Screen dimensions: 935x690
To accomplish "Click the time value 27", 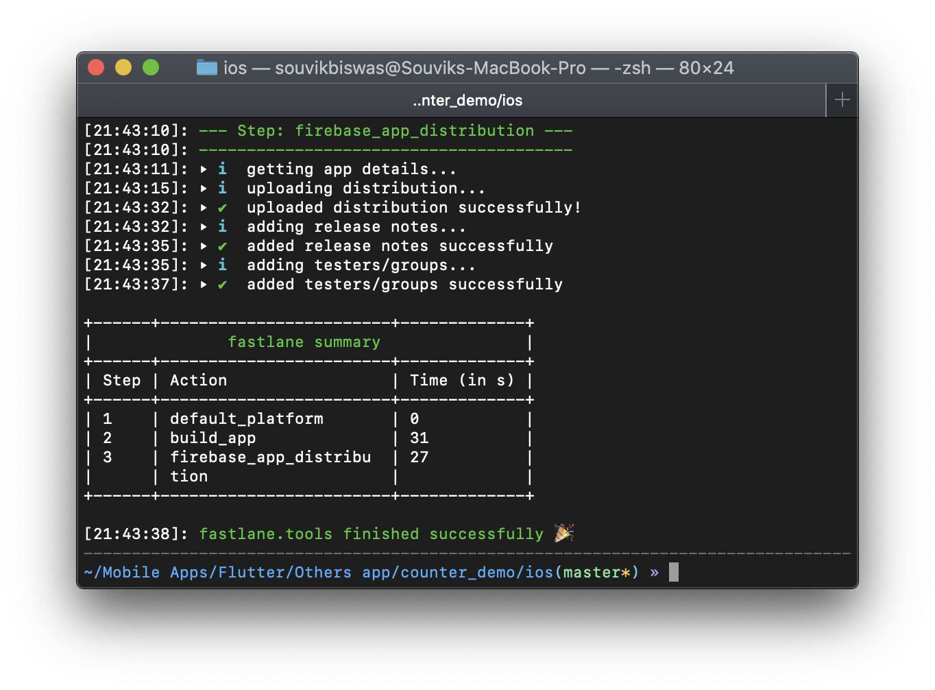I will [x=419, y=457].
